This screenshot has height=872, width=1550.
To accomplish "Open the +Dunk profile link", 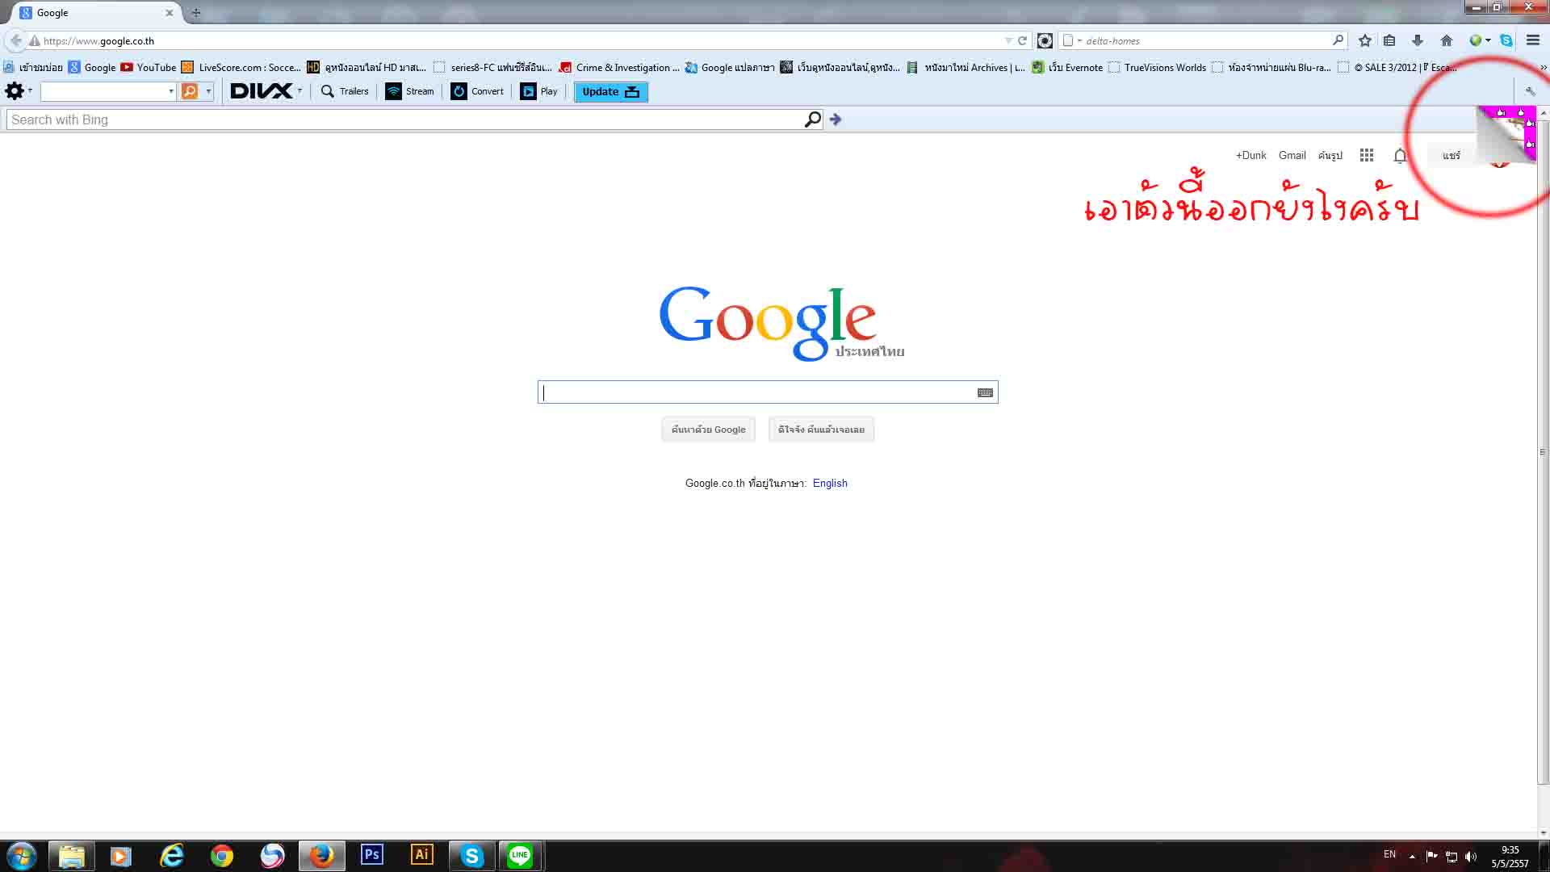I will pos(1250,155).
